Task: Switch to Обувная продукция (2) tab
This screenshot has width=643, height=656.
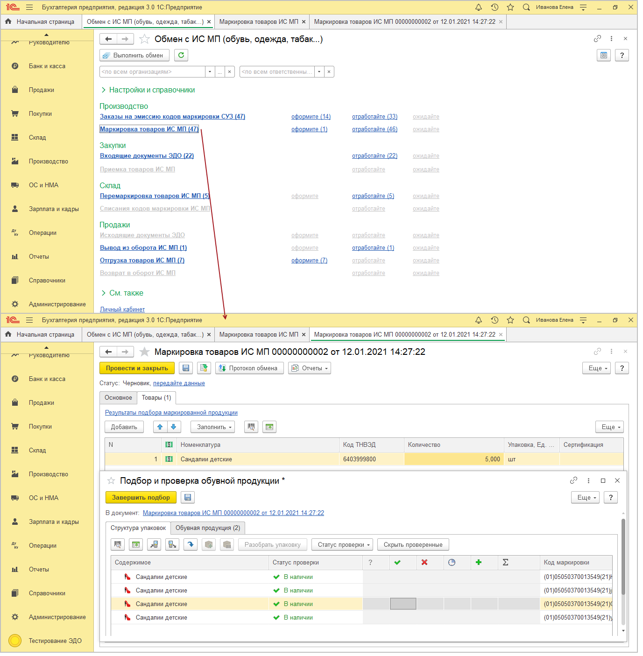Action: pos(208,528)
